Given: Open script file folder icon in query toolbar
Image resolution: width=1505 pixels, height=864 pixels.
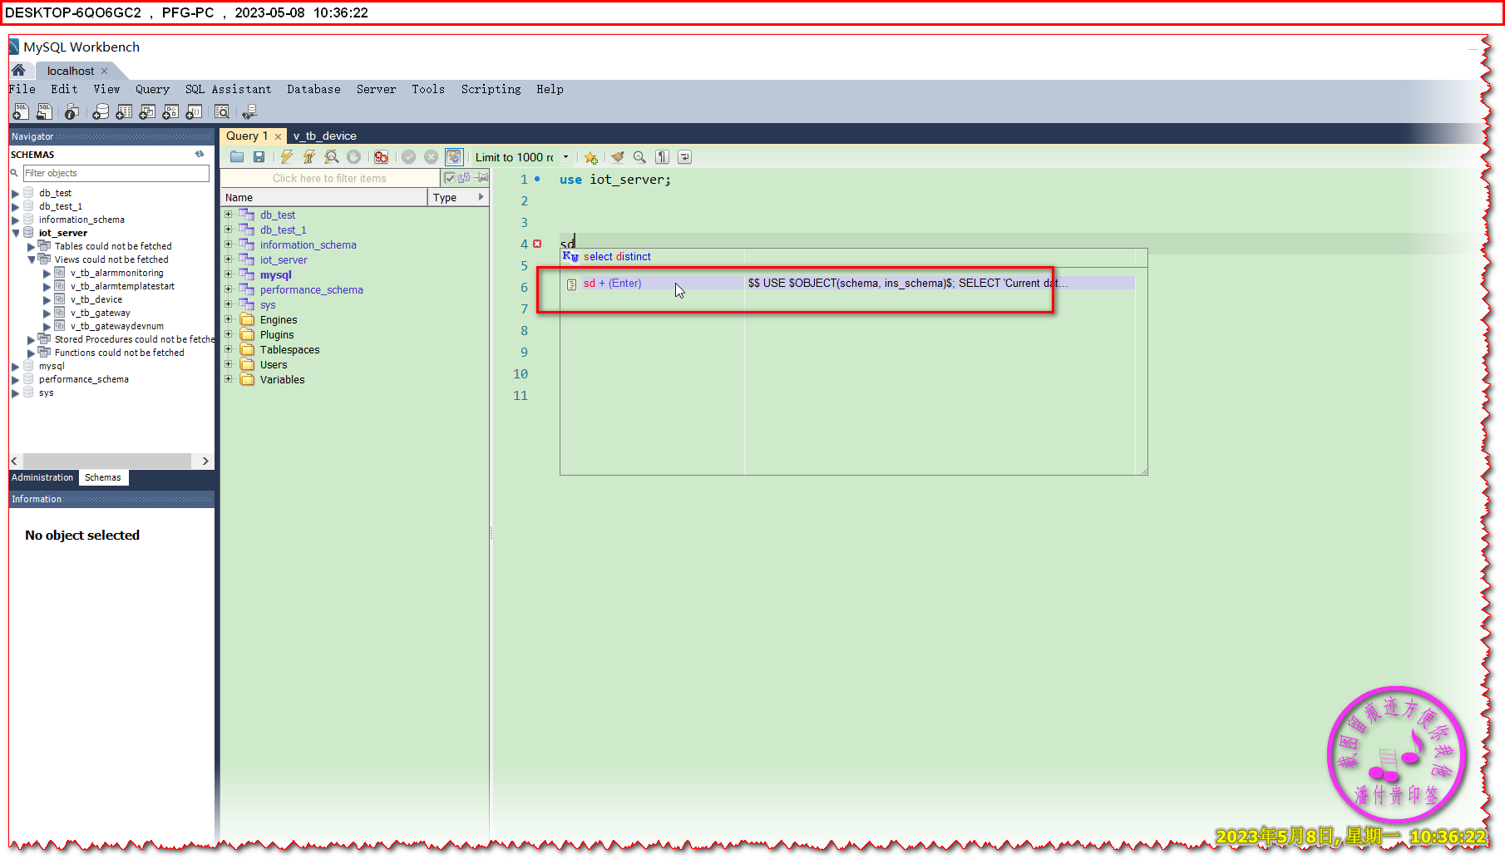Looking at the screenshot, I should 237,157.
